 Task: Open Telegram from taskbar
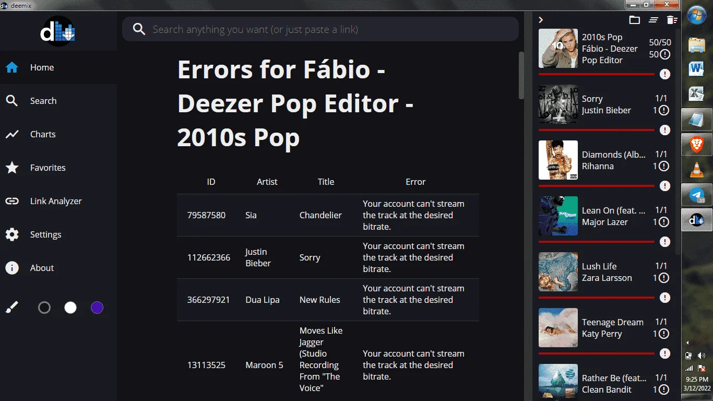(x=697, y=195)
